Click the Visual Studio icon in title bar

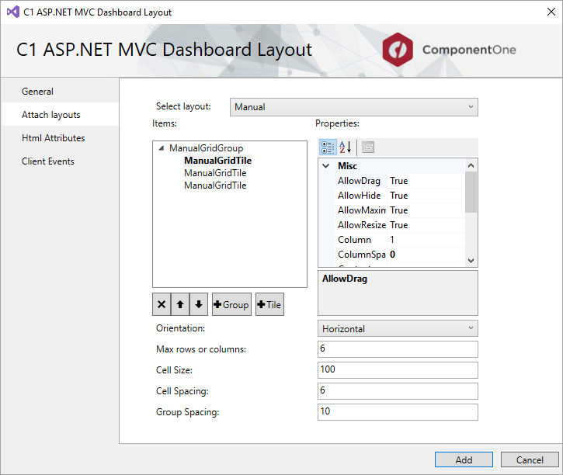(x=12, y=12)
